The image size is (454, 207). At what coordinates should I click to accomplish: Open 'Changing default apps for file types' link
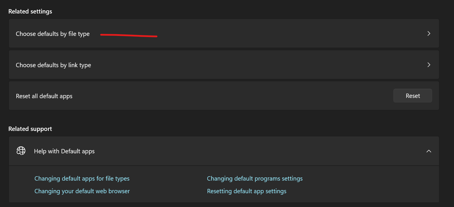pyautogui.click(x=82, y=179)
